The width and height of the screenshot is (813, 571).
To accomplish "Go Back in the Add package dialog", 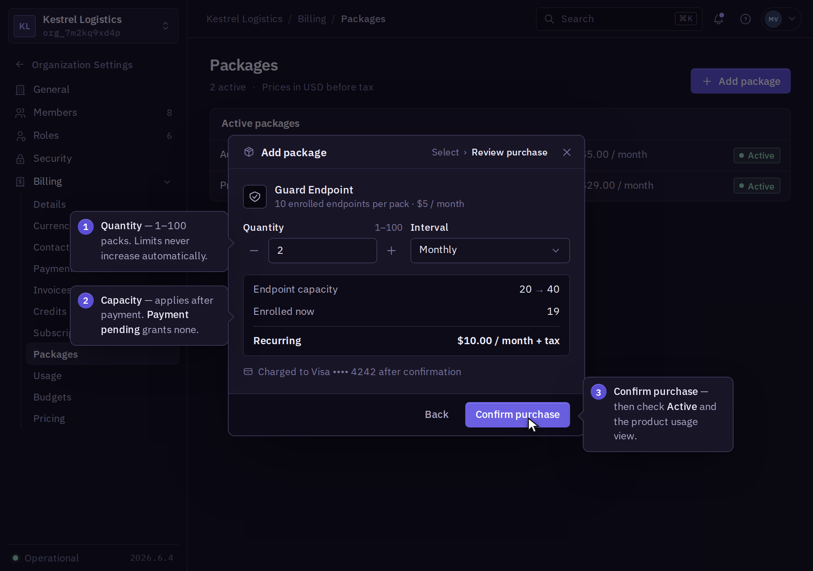I will click(x=437, y=414).
